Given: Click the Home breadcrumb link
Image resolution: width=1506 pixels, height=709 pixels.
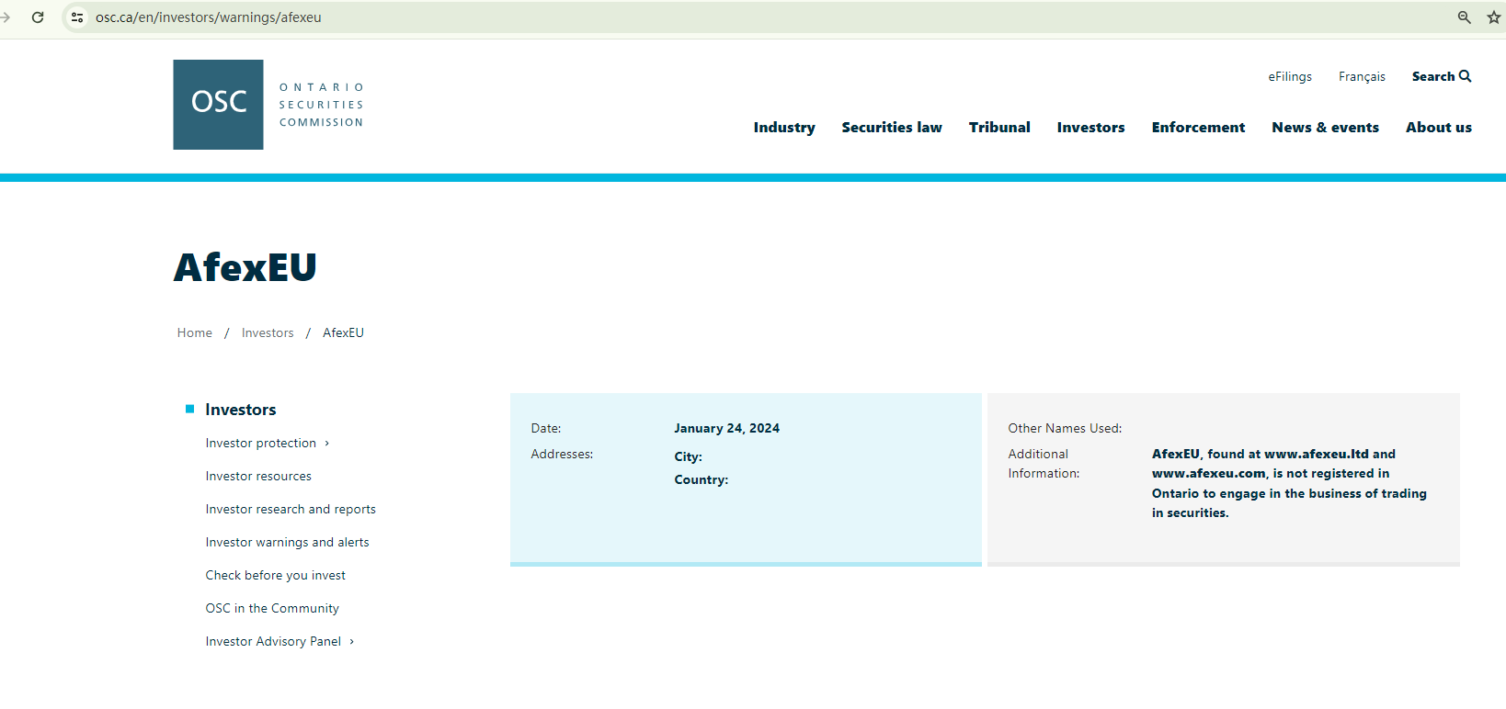Looking at the screenshot, I should [x=194, y=332].
